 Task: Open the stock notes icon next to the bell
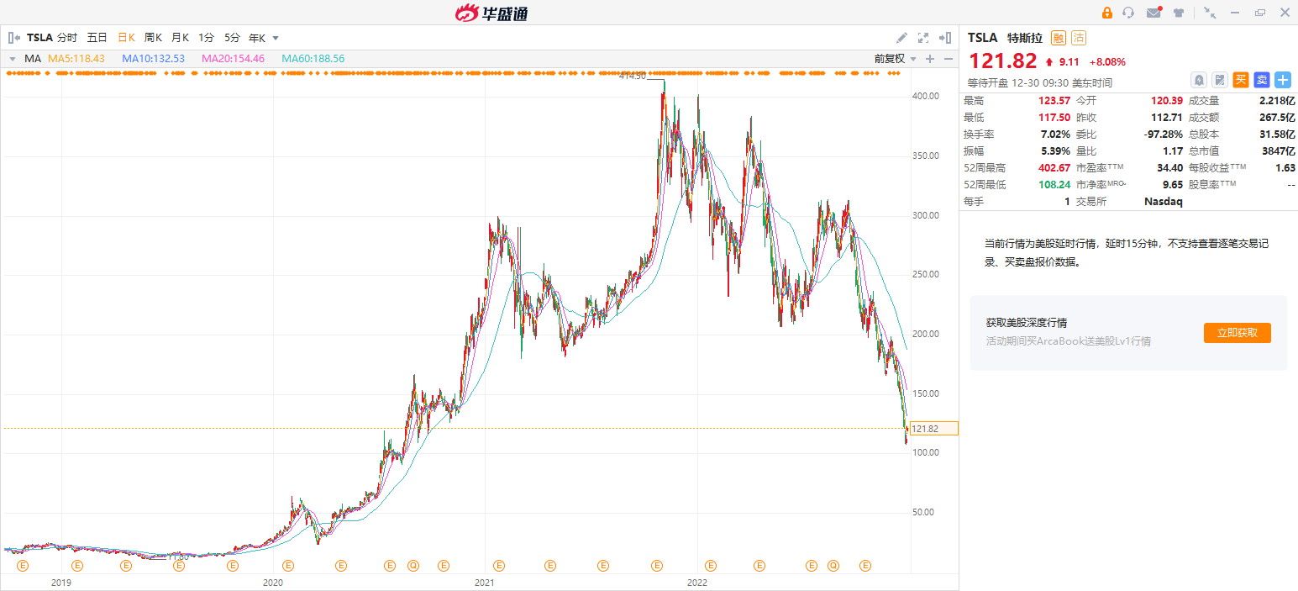1219,80
